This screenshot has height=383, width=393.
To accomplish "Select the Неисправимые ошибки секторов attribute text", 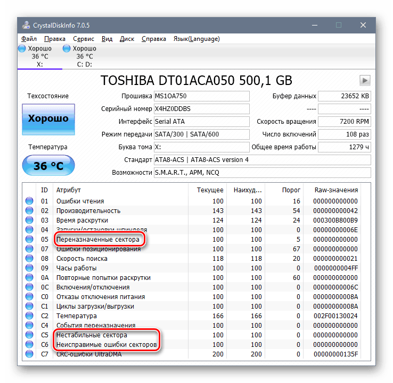I will point(107,345).
